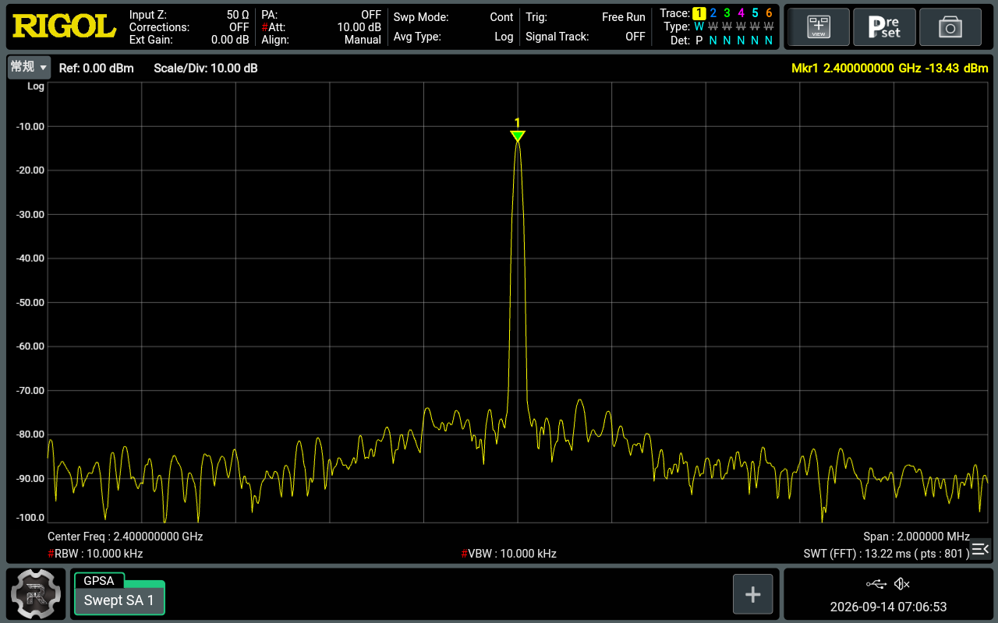This screenshot has width=998, height=623.
Task: Open the side menu toggle icon
Action: [x=980, y=549]
